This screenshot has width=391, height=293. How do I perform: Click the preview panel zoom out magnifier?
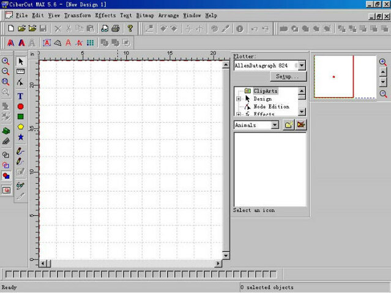[383, 93]
